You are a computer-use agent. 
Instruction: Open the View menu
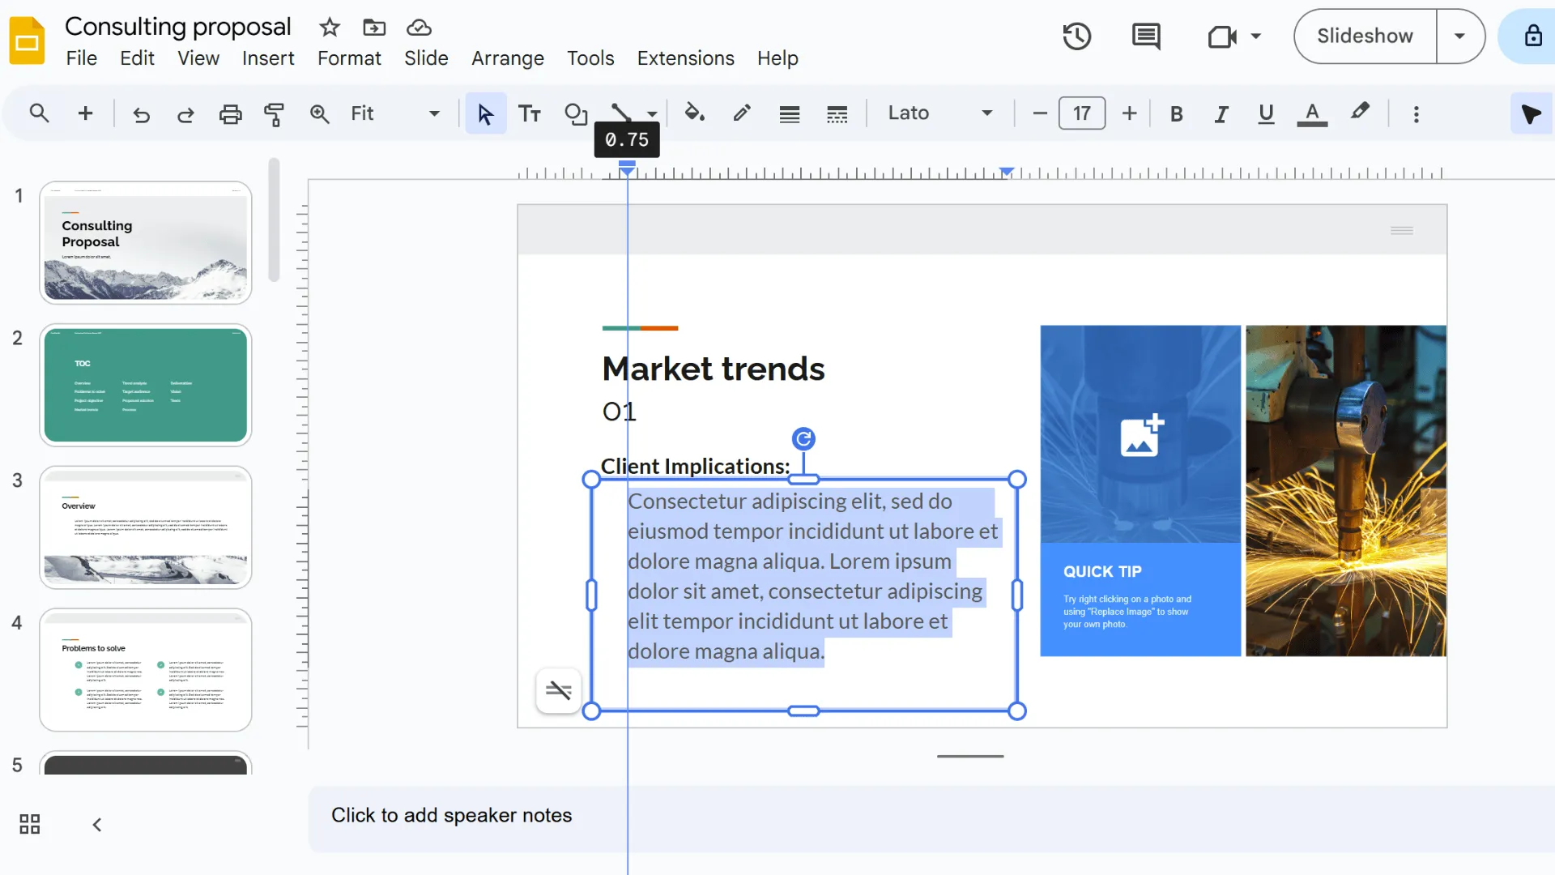tap(198, 58)
